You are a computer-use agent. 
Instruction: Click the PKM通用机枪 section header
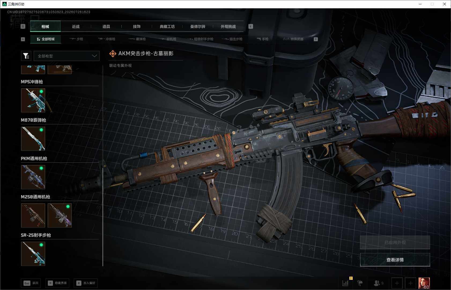[34, 158]
